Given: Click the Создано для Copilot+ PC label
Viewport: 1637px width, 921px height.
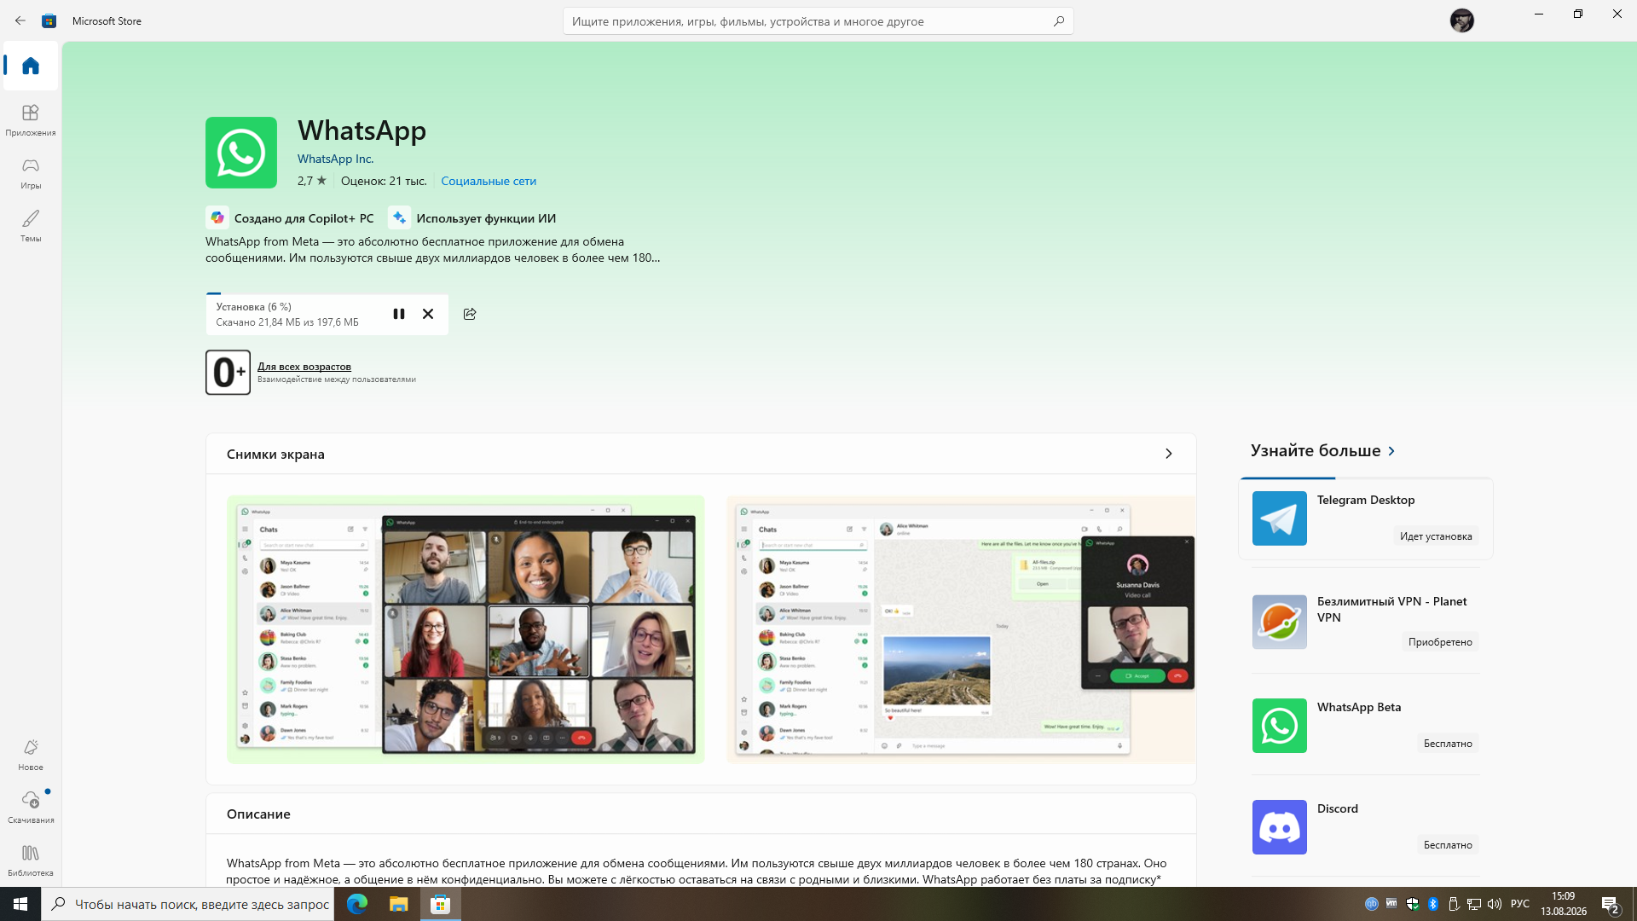Looking at the screenshot, I should [304, 218].
